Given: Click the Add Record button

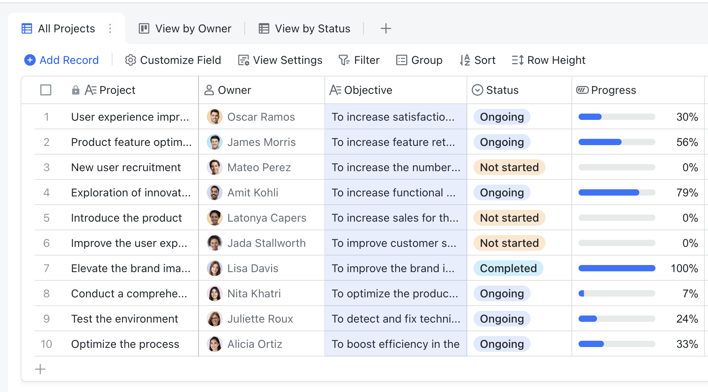Looking at the screenshot, I should (x=61, y=60).
